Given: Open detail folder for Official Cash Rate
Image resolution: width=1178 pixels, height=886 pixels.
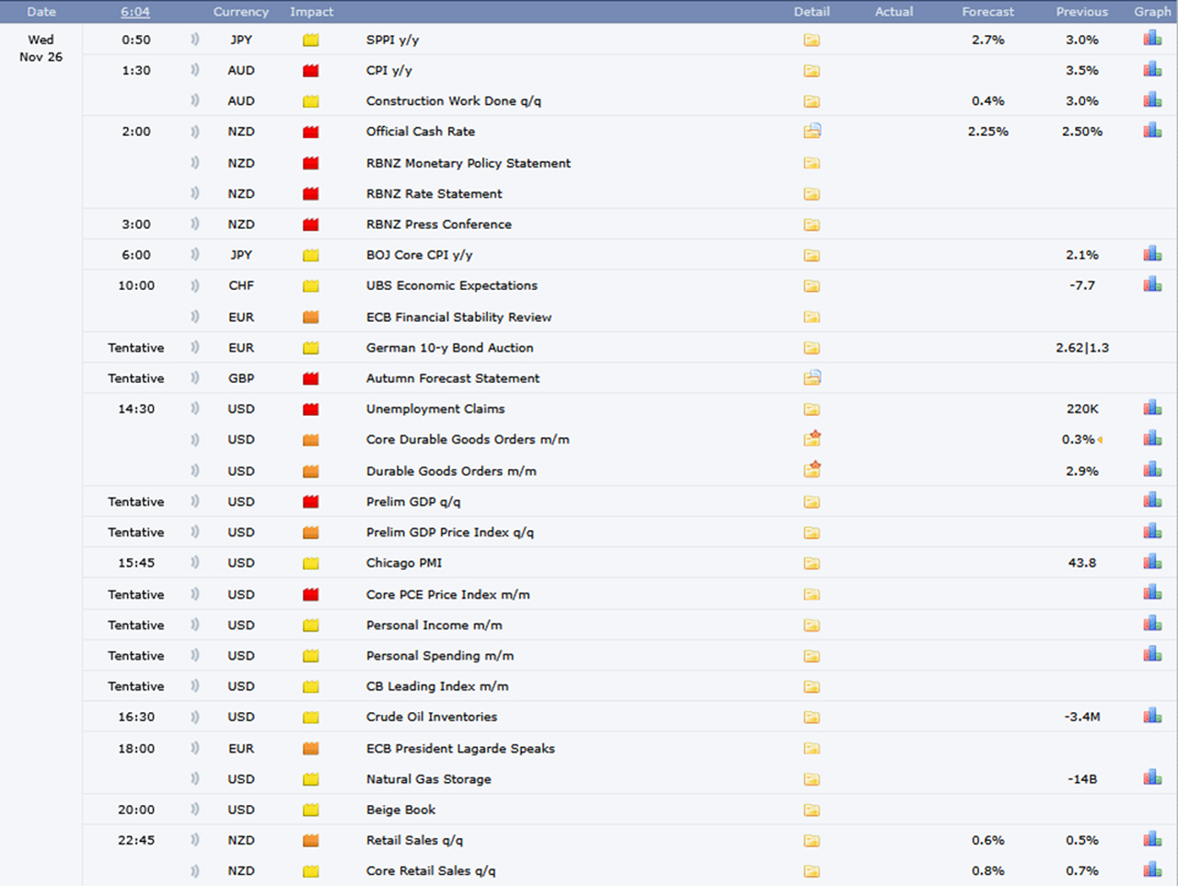Looking at the screenshot, I should 812,132.
